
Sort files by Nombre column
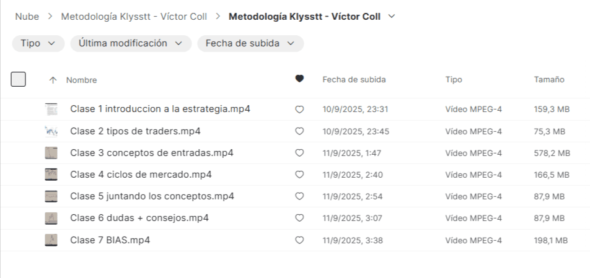tap(81, 80)
